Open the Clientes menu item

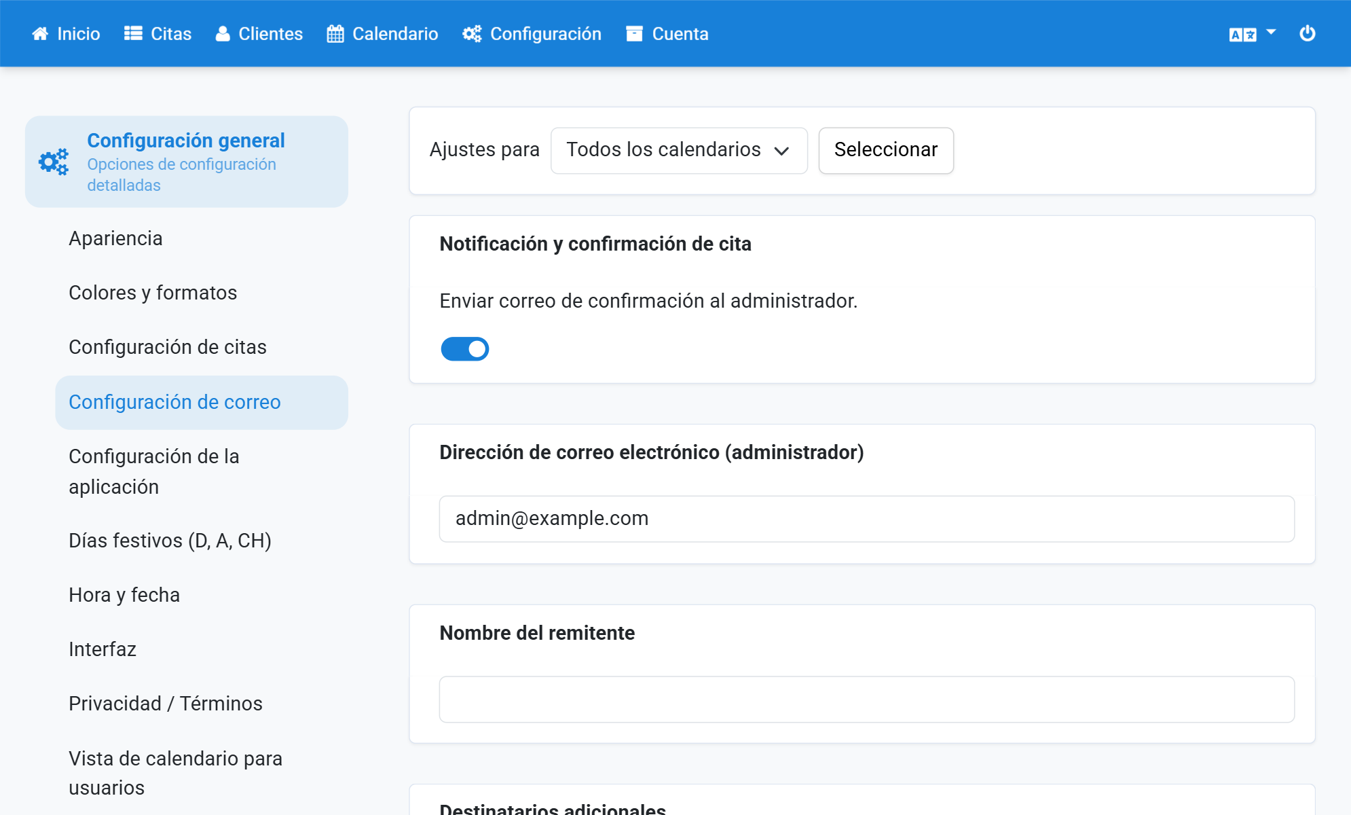click(259, 34)
